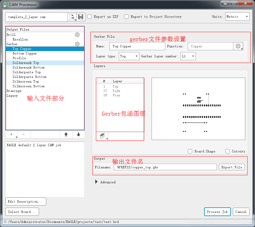Viewport: 255px width, 227px height.
Task: Click the gear icon beside Gerber
Action: [77, 44]
